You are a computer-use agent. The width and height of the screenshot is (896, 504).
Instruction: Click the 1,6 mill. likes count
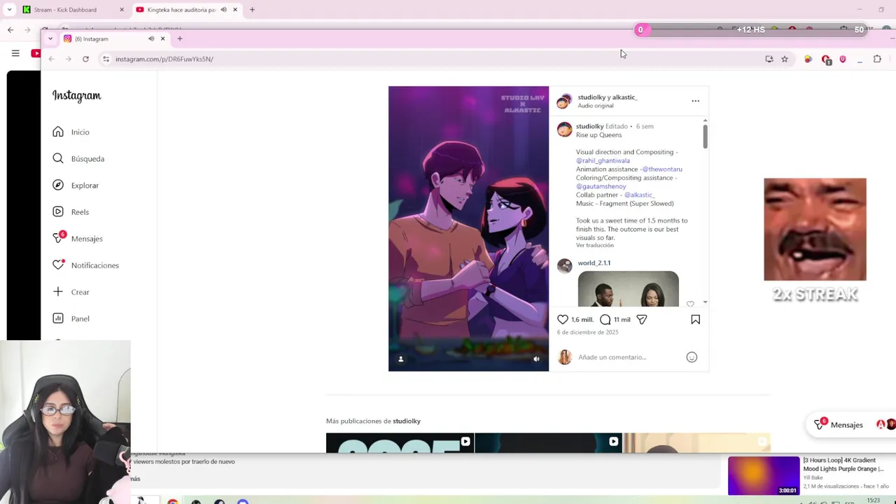tap(582, 320)
